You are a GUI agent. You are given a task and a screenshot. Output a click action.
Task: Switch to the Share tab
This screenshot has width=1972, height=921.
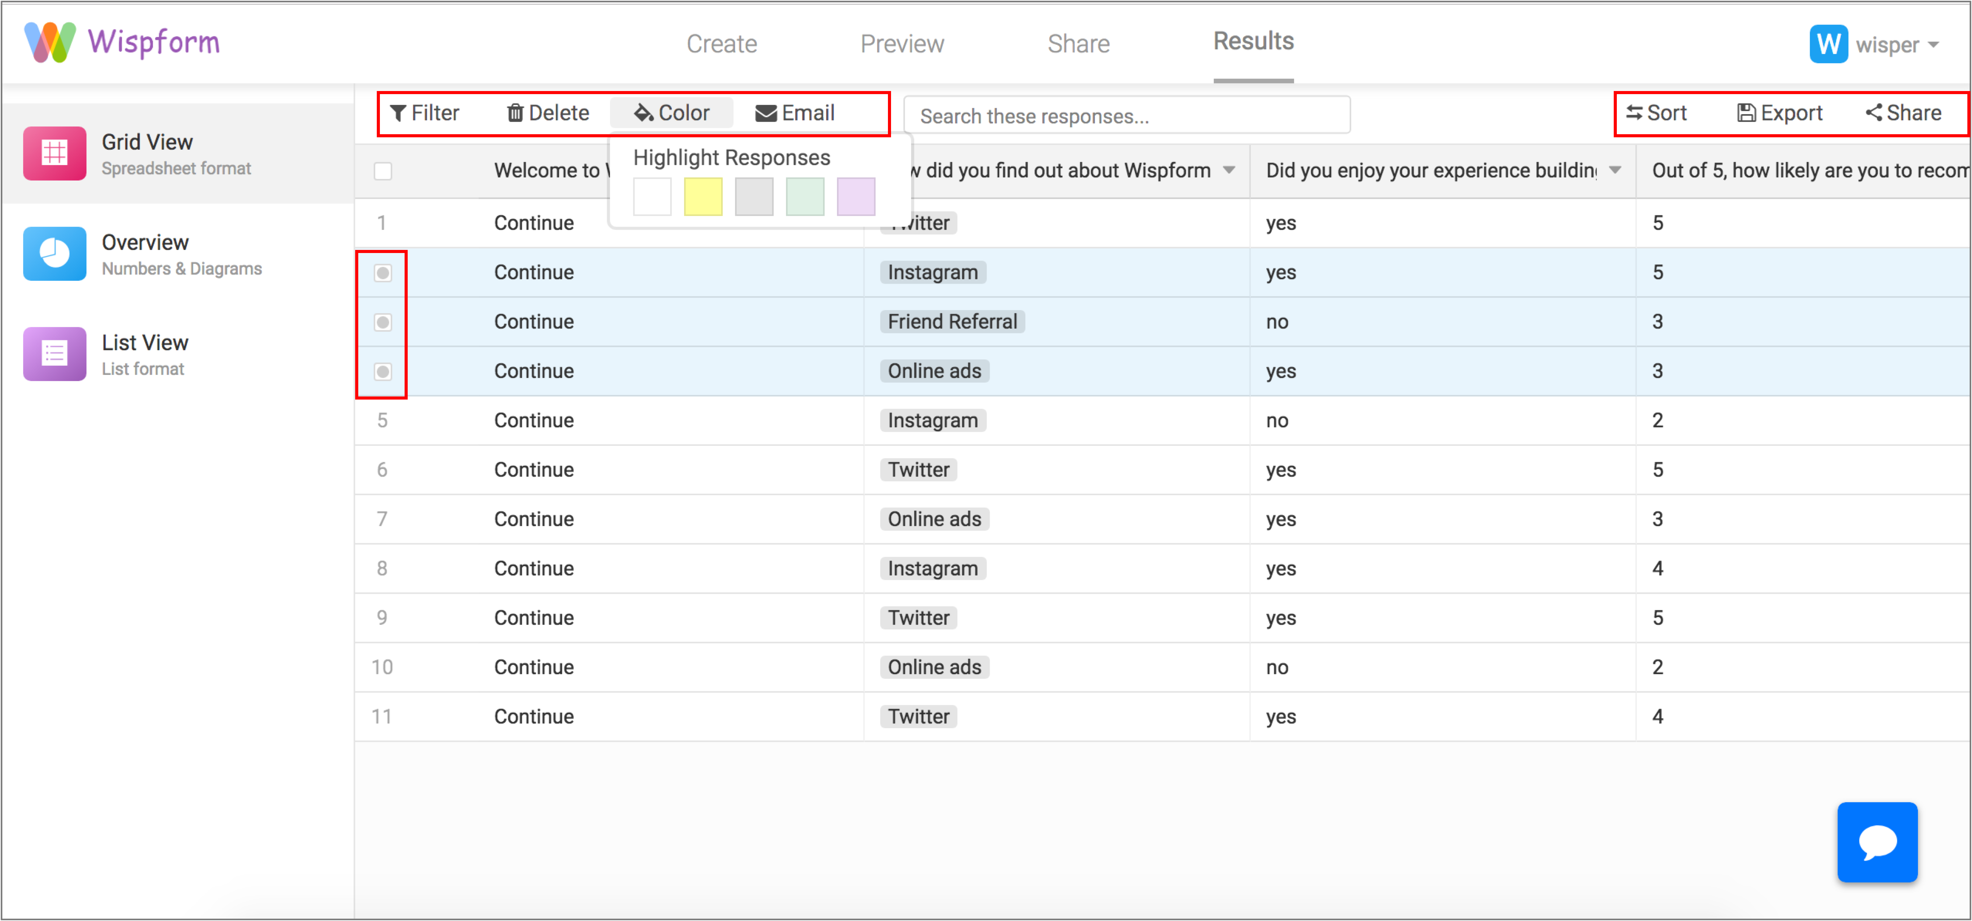point(1078,44)
